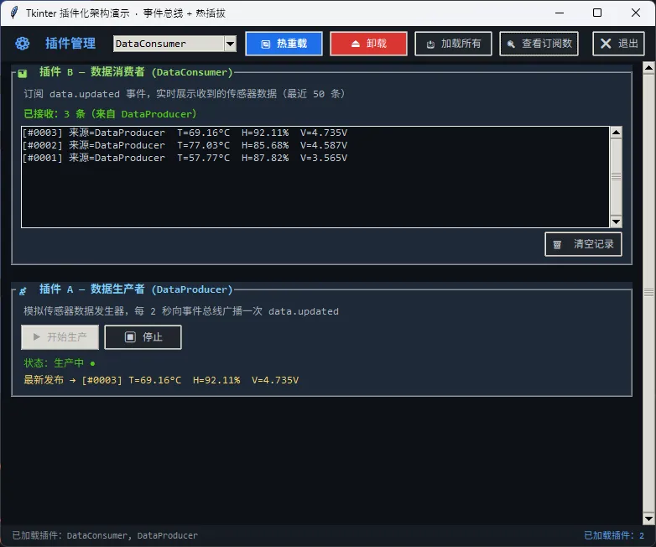Click status bar count 已加载插件: 2
The width and height of the screenshot is (656, 547).
(614, 535)
